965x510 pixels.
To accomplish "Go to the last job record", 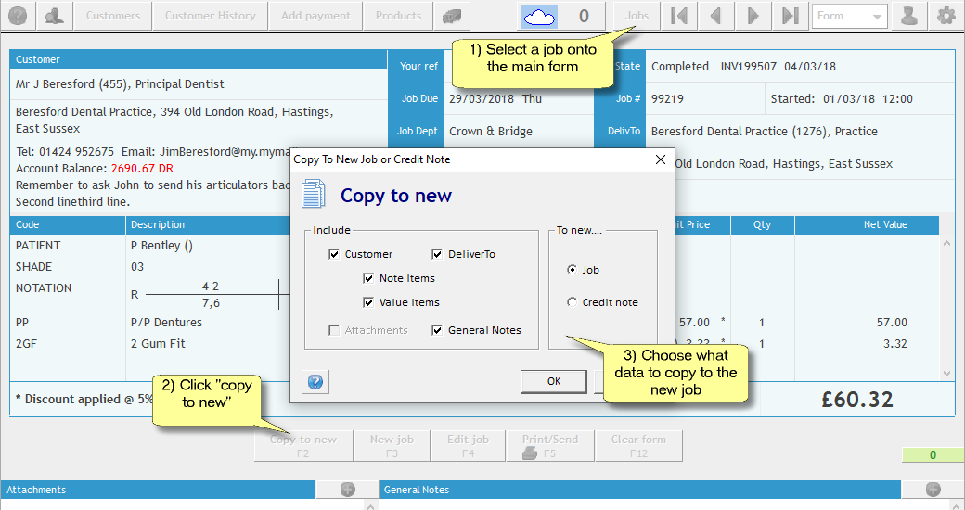I will tap(790, 16).
